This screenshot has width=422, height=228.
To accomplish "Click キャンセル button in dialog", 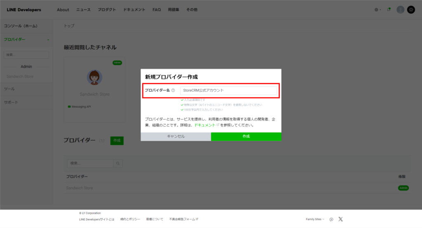I will pyautogui.click(x=176, y=136).
